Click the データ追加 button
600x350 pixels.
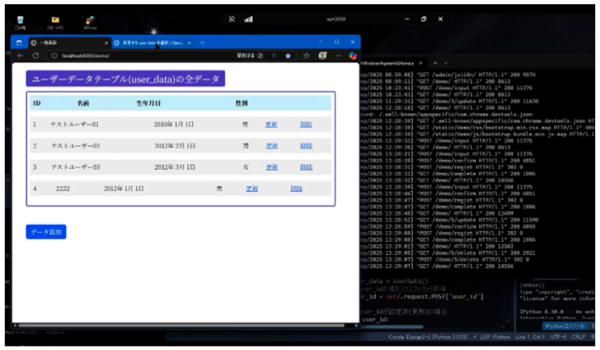[x=46, y=232]
